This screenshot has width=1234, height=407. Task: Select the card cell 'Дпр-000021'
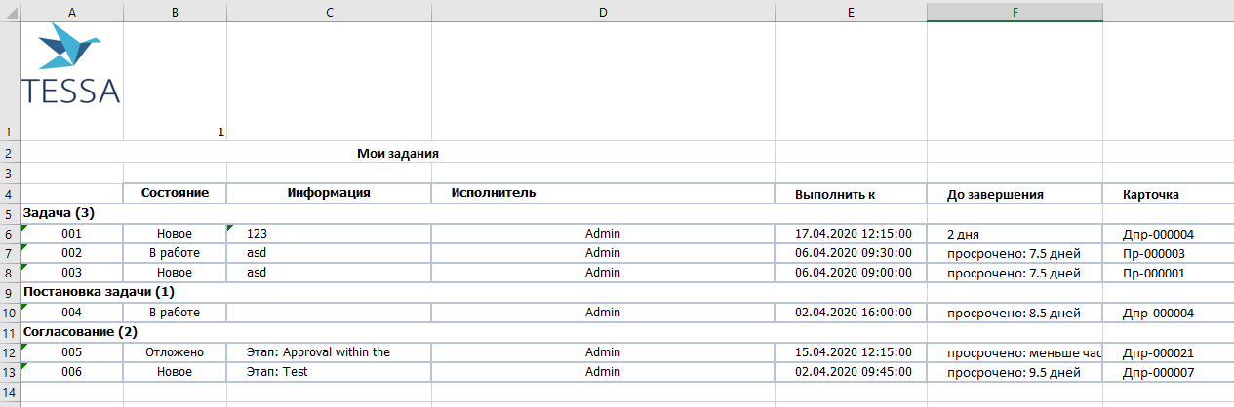pyautogui.click(x=1158, y=352)
